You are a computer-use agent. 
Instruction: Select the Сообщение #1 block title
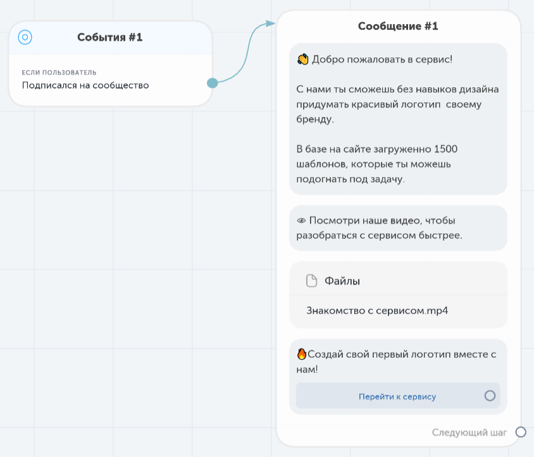pyautogui.click(x=398, y=26)
